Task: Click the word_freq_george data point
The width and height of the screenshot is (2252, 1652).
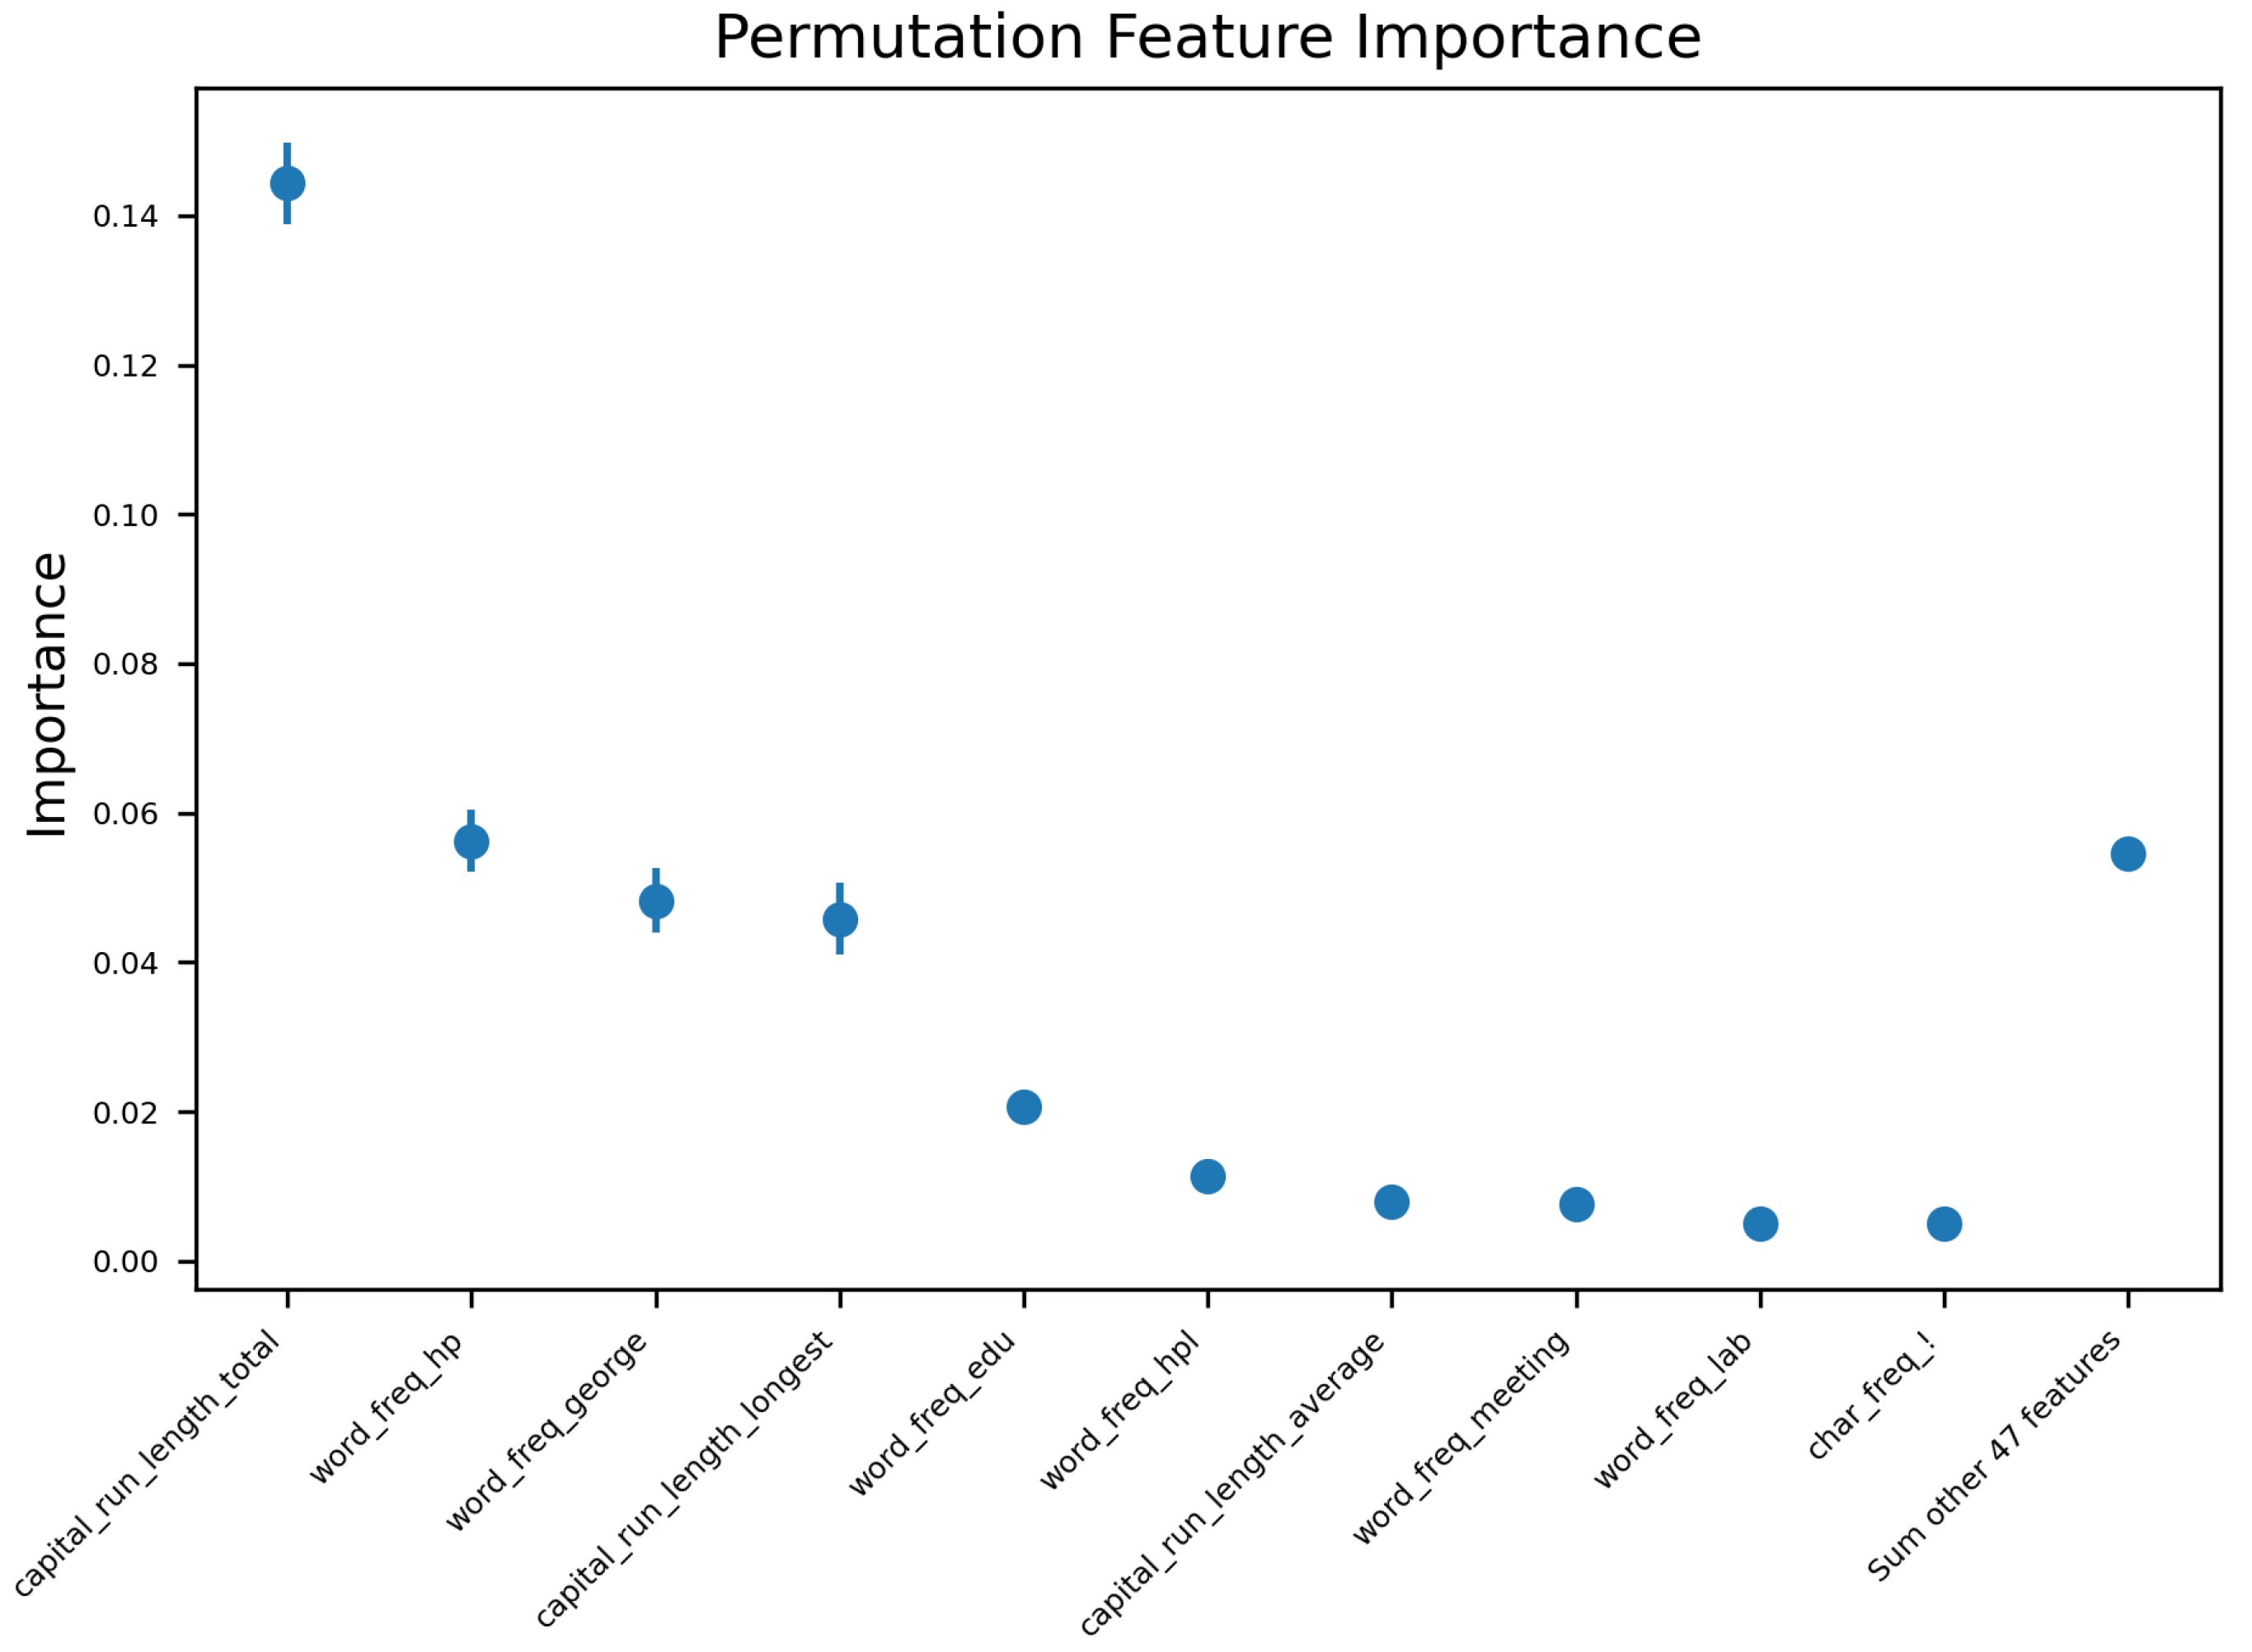Action: (x=656, y=902)
